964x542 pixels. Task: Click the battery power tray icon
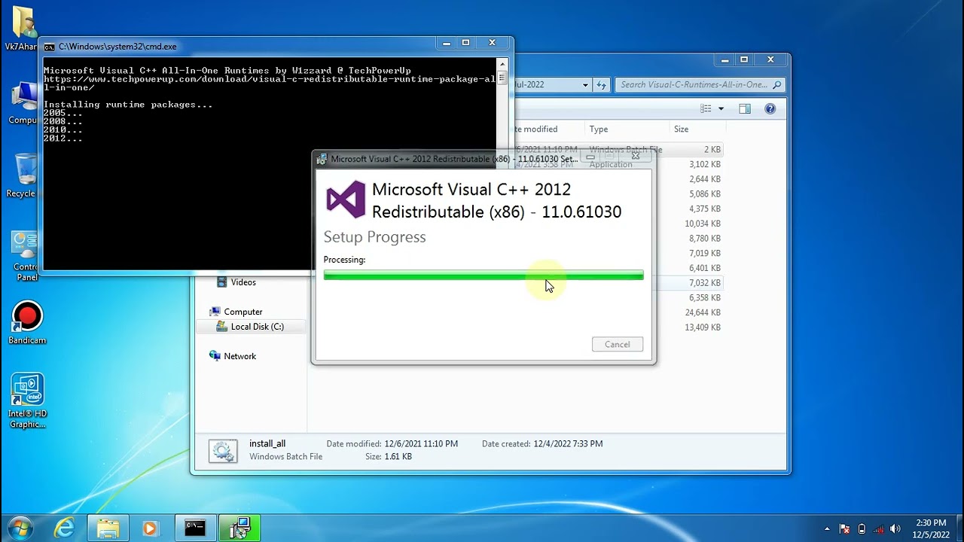coord(862,528)
